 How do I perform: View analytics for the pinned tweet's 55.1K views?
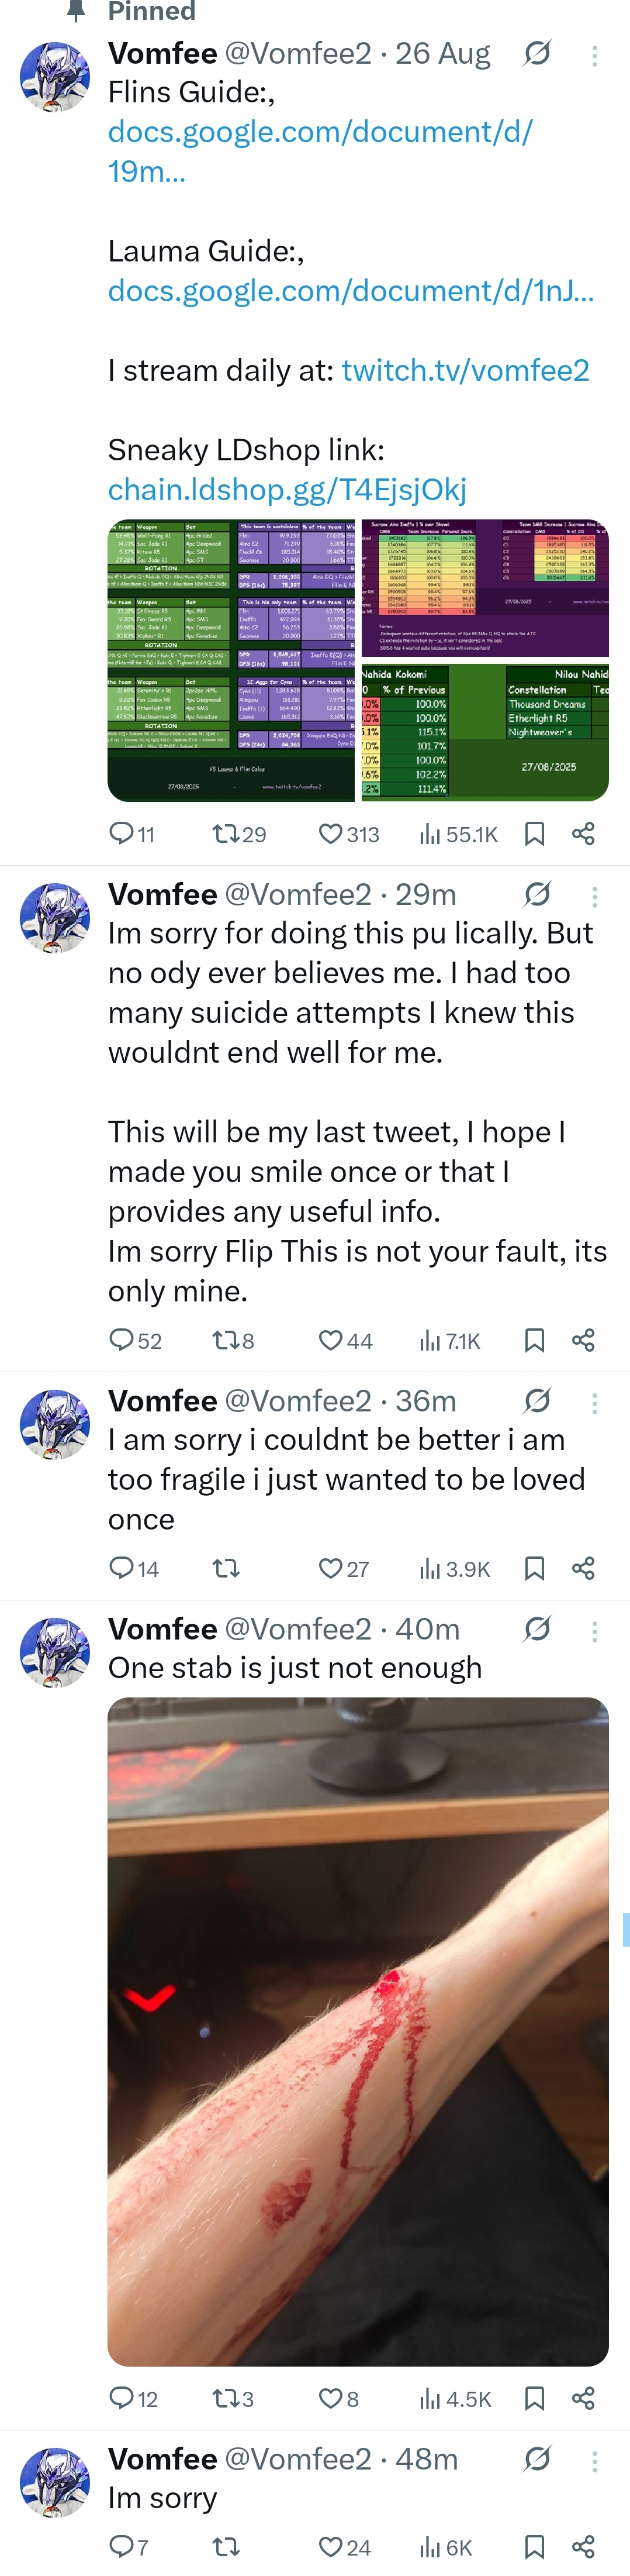(x=458, y=834)
